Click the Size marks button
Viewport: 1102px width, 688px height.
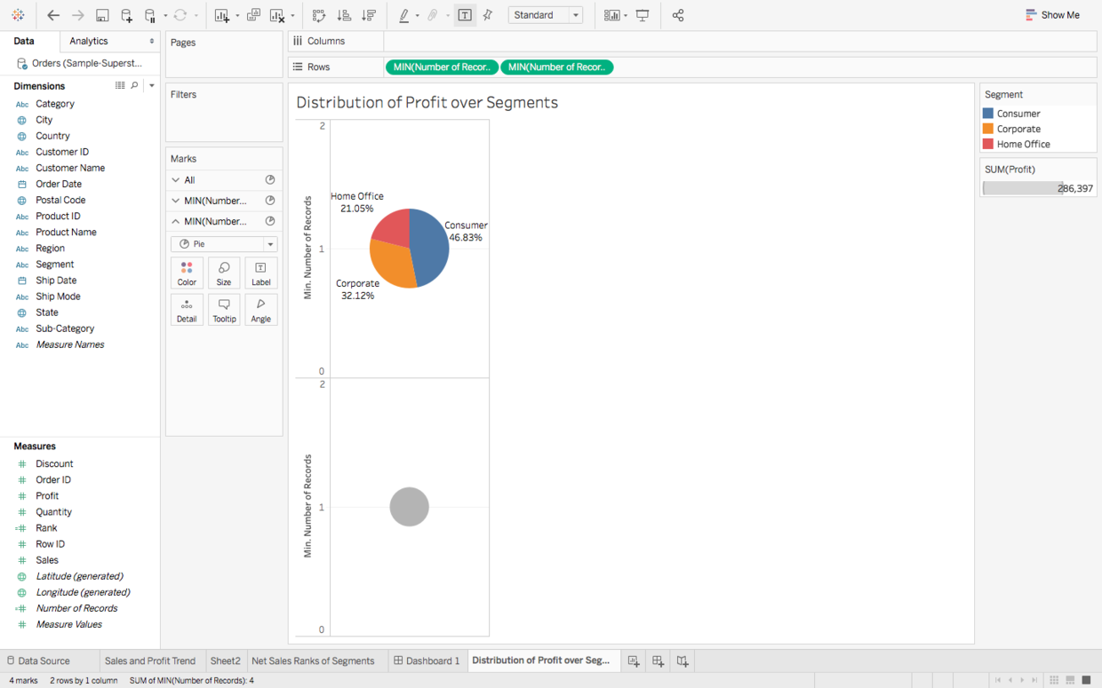[224, 273]
